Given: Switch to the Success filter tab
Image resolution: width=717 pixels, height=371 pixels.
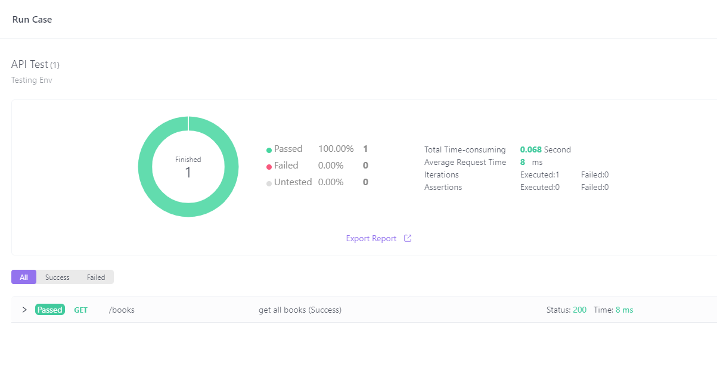Looking at the screenshot, I should pyautogui.click(x=57, y=277).
